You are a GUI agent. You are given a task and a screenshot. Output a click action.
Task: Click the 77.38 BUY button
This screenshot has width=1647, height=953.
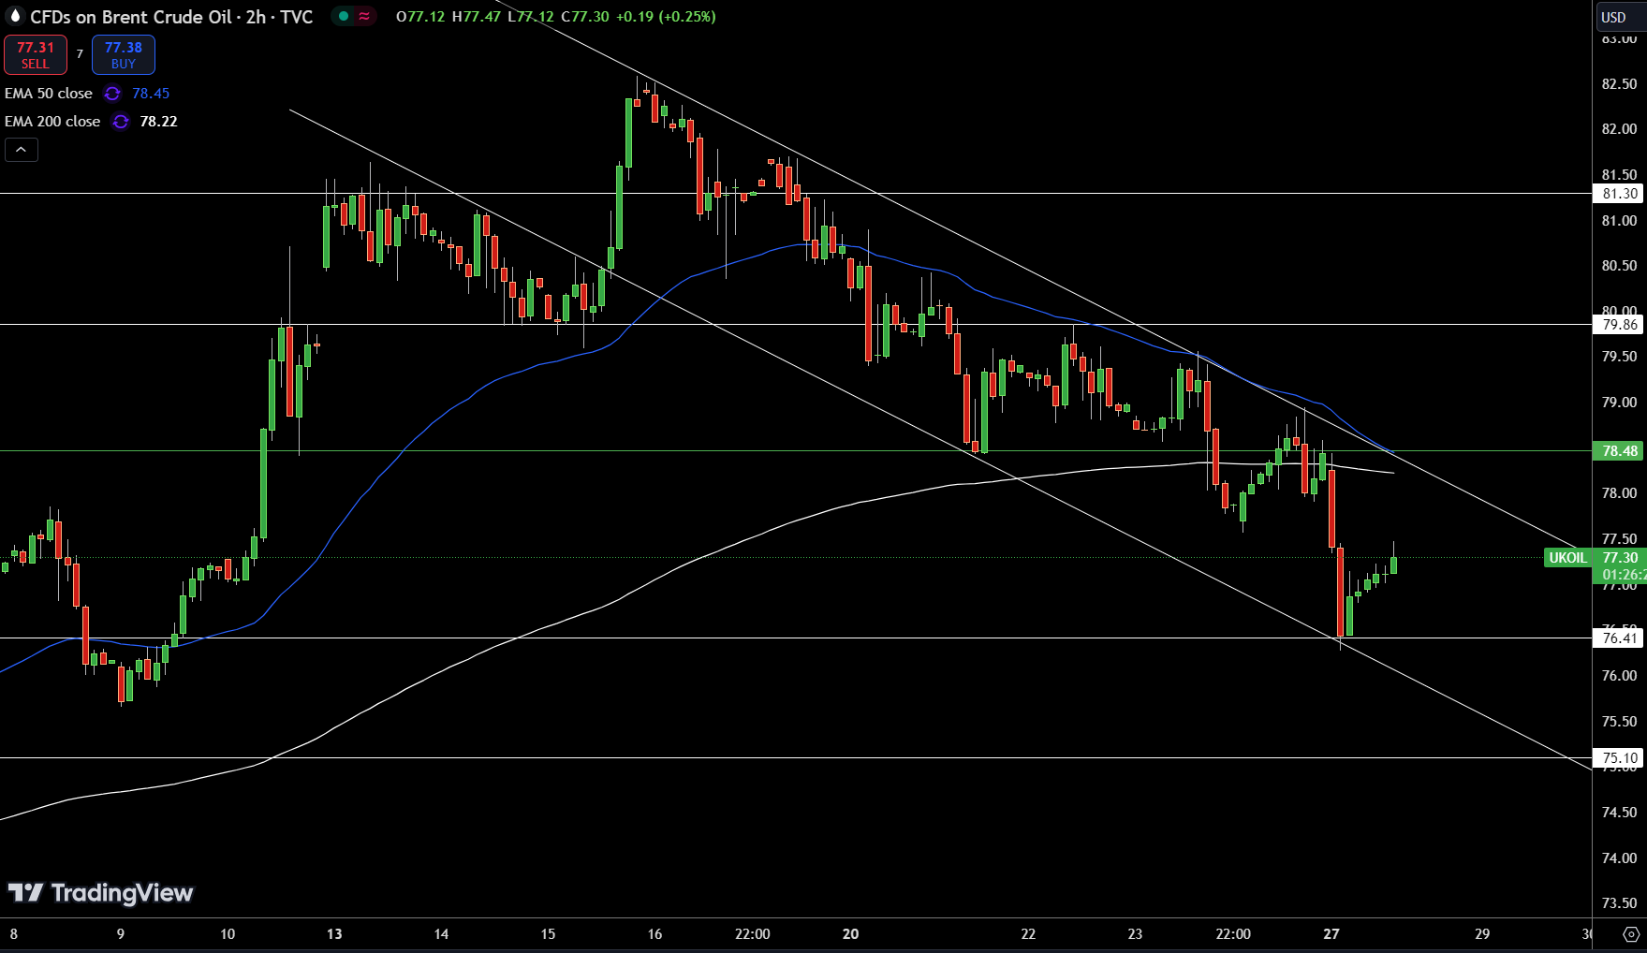(x=124, y=55)
